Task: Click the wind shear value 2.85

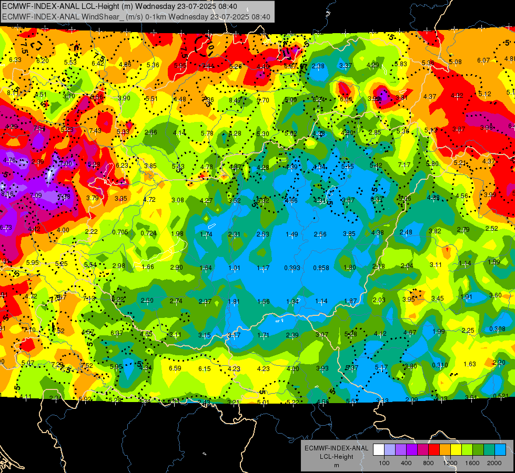Action: (375, 132)
